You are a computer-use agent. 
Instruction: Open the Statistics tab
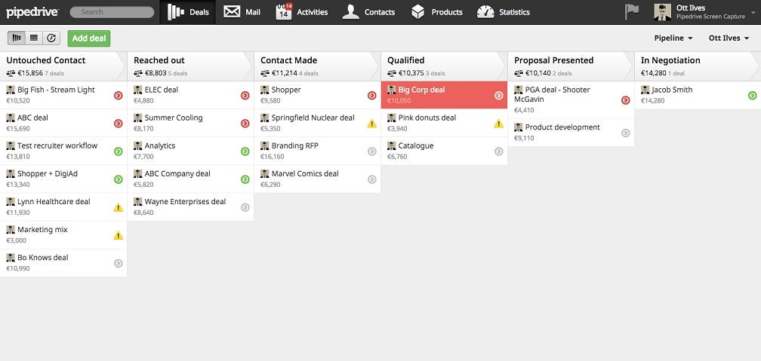click(x=504, y=12)
